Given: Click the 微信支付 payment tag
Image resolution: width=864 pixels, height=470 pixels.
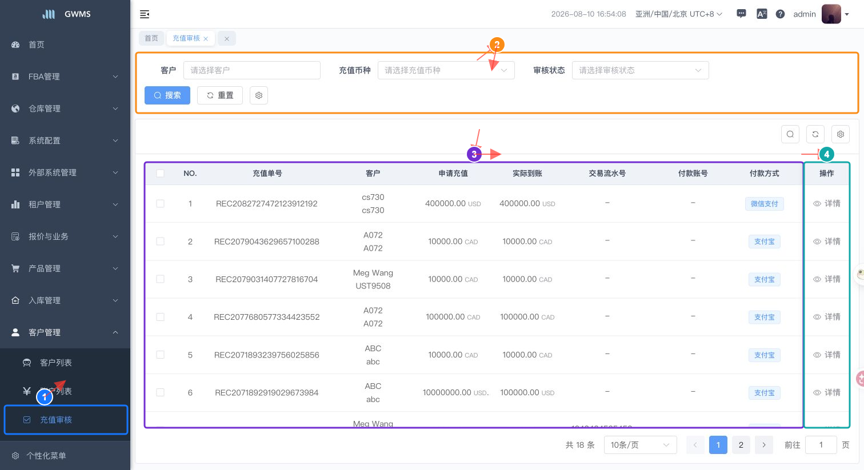Looking at the screenshot, I should tap(765, 204).
